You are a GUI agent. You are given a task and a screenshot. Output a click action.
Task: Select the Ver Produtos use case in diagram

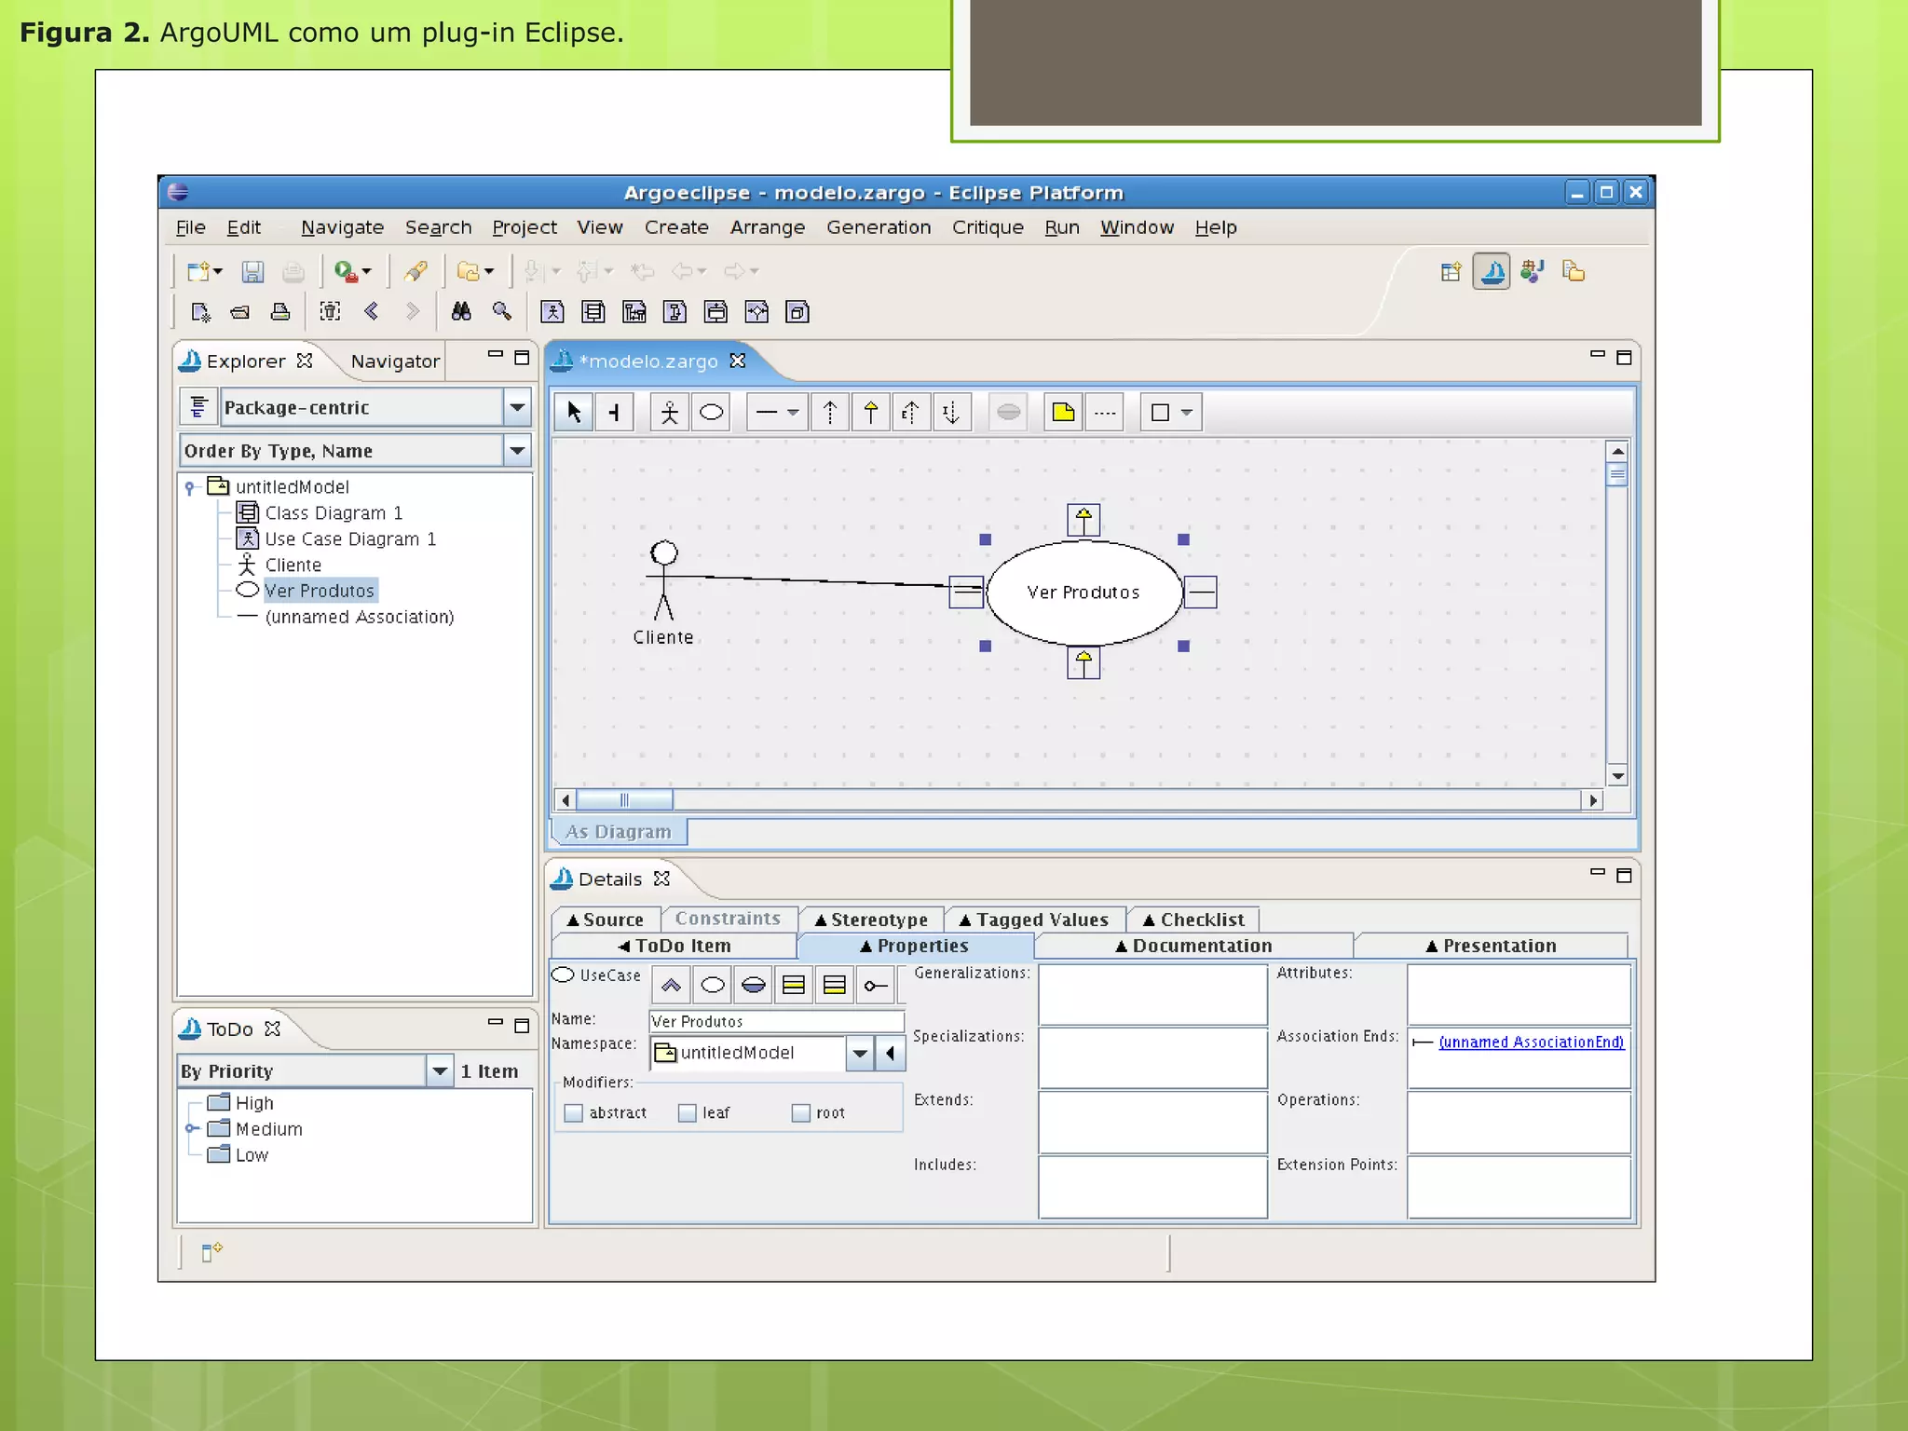pyautogui.click(x=1083, y=593)
